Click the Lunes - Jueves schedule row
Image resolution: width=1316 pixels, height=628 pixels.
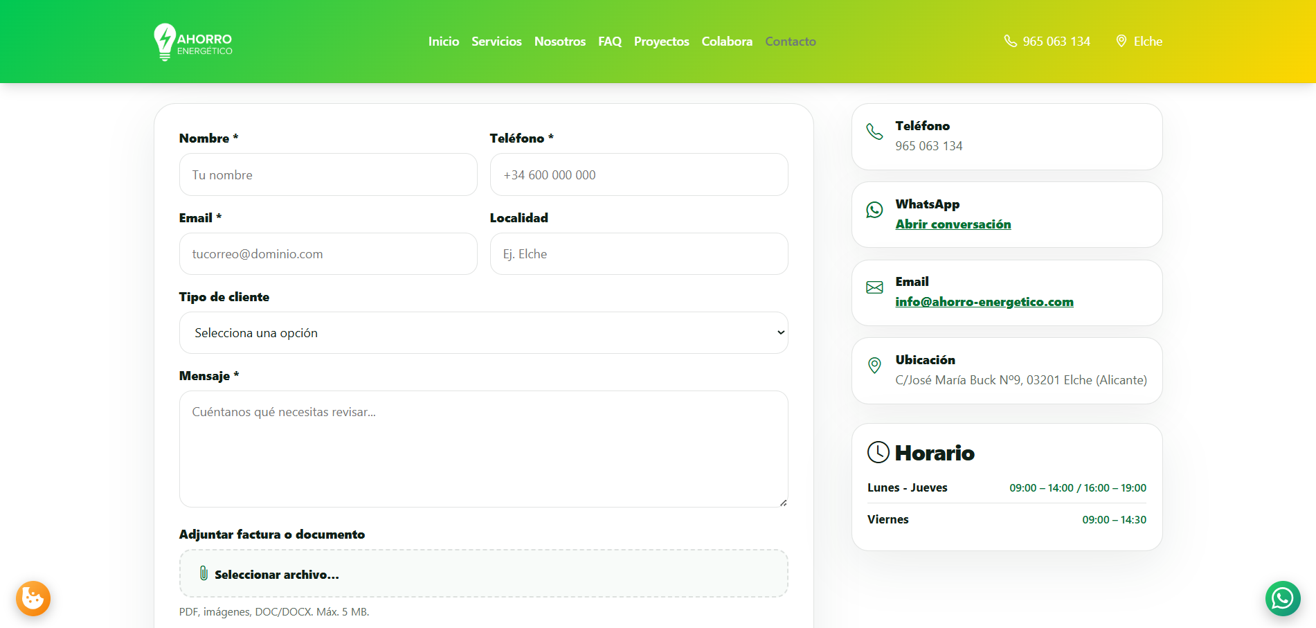click(1007, 488)
